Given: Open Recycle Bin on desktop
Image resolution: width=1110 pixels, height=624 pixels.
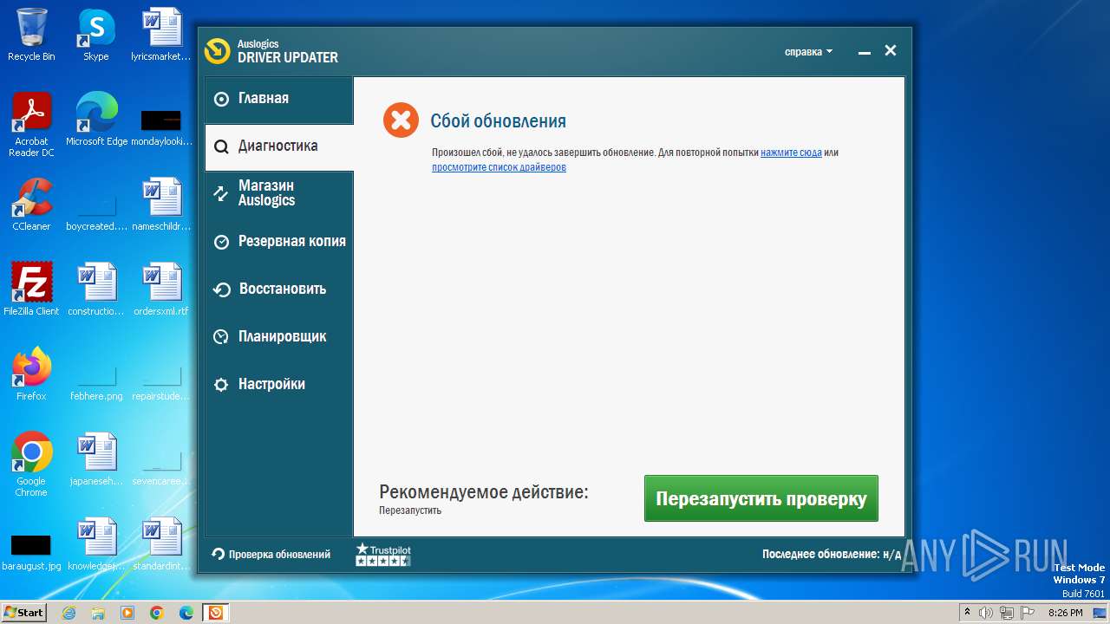Looking at the screenshot, I should [31, 35].
